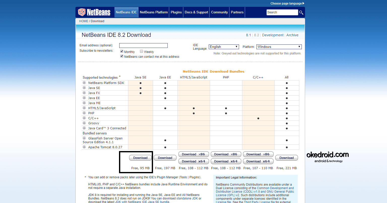This screenshot has width=387, height=203.
Task: Open the IDE Language dropdown
Action: pyautogui.click(x=224, y=47)
